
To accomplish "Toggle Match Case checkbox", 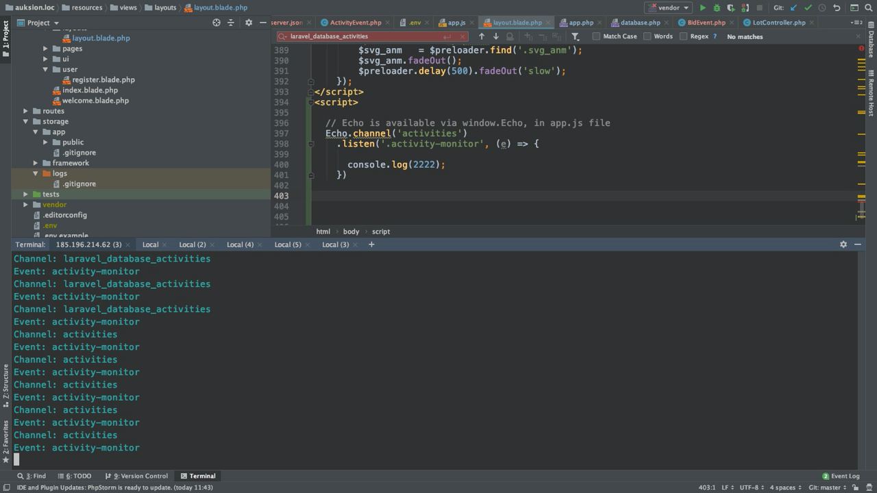I will pyautogui.click(x=596, y=36).
